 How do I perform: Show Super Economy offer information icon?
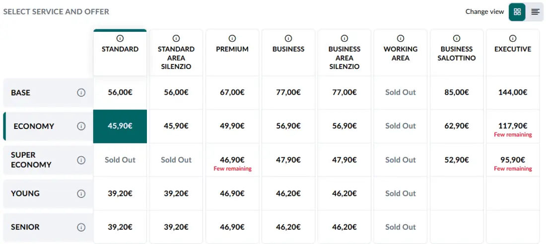point(81,160)
